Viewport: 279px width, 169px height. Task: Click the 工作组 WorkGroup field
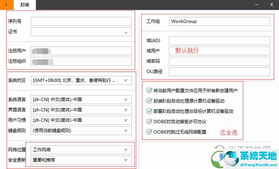(x=219, y=21)
